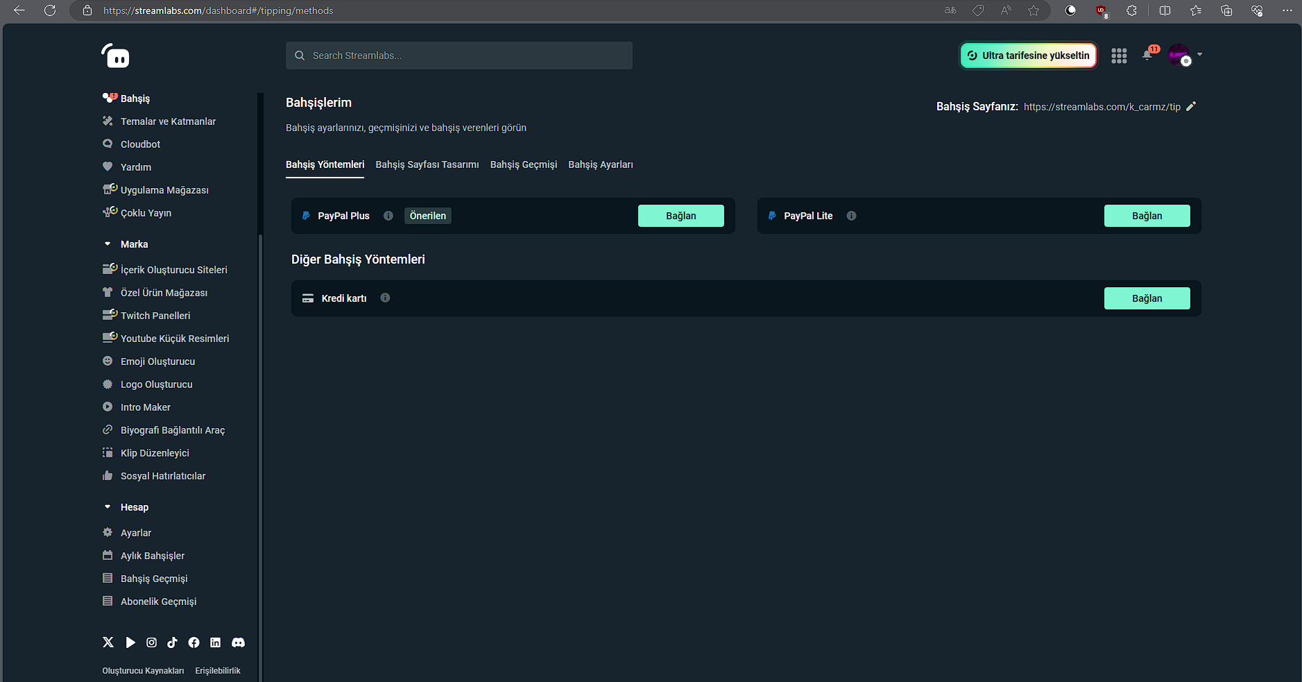Open Twitch Panelleri

[155, 316]
